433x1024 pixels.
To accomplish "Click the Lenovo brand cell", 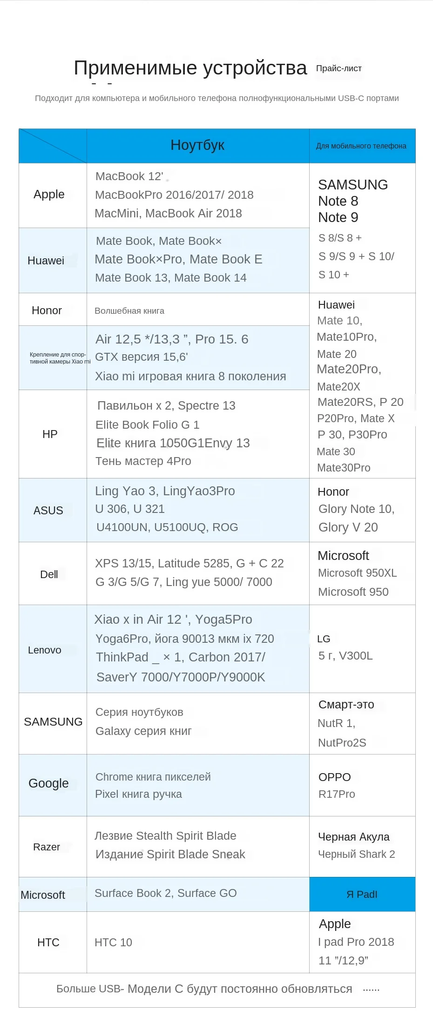I will pos(45,650).
